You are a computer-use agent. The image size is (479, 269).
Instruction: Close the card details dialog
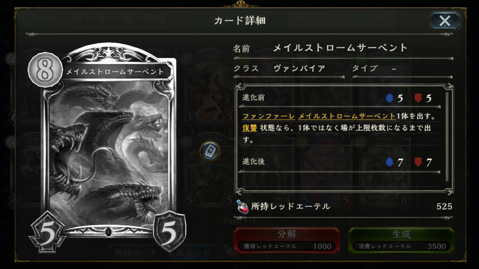[445, 21]
